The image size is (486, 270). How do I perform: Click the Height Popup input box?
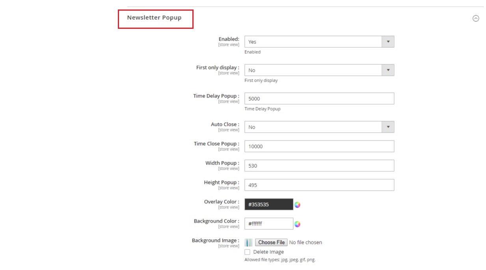pos(319,185)
